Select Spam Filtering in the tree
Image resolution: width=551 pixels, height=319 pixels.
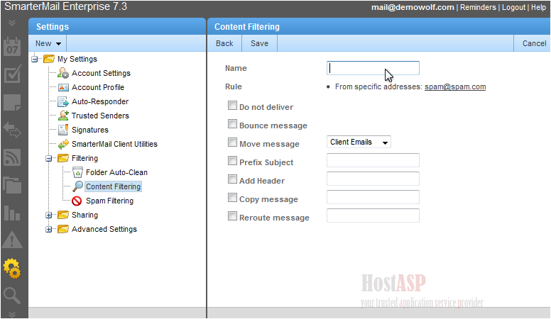109,201
